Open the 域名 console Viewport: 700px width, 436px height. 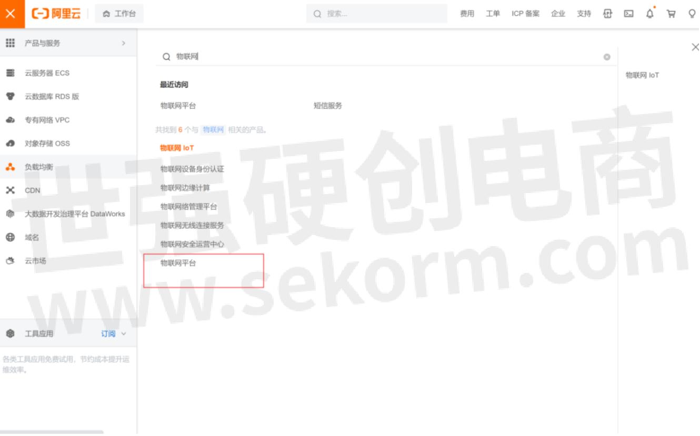(x=32, y=237)
